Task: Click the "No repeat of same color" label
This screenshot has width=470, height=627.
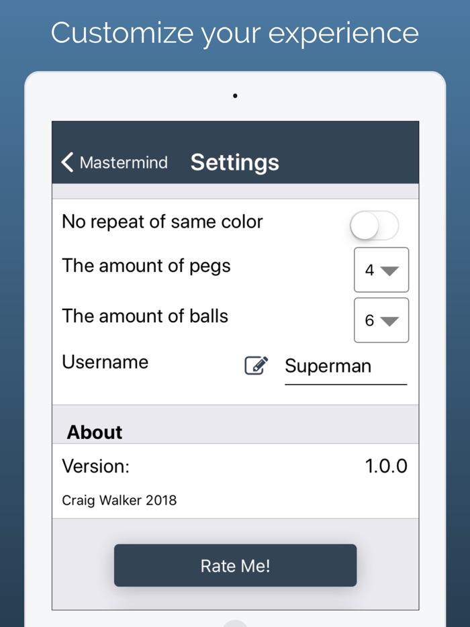Action: click(x=162, y=222)
